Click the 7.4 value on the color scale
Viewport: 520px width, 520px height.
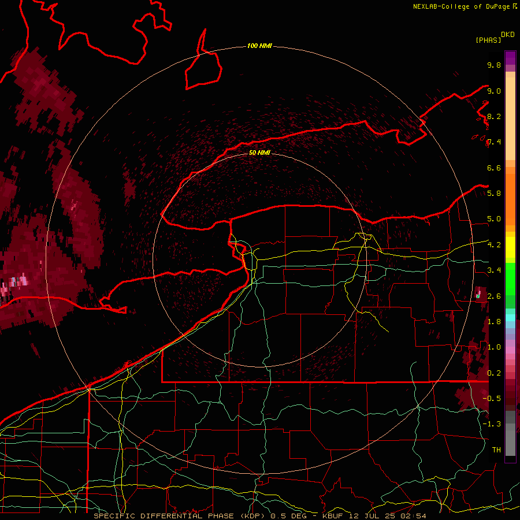pos(494,142)
